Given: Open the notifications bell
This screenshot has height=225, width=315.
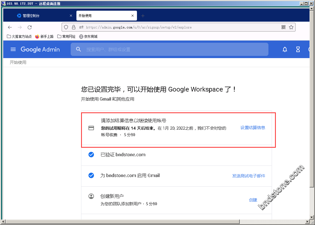Looking at the screenshot, I should pyautogui.click(x=285, y=49).
